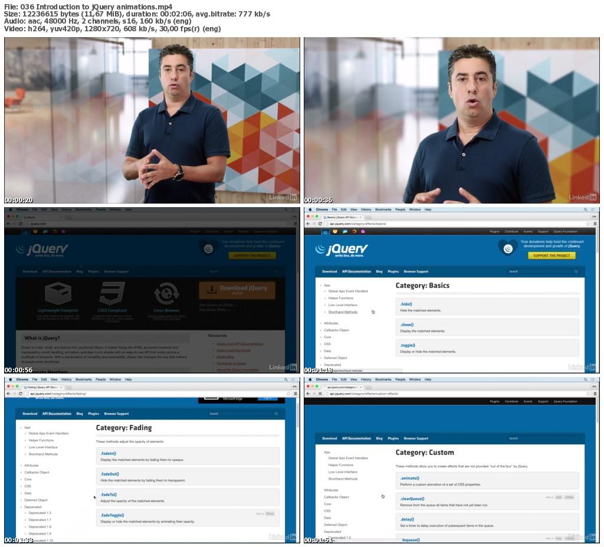
Task: Open the .hide() method link
Action: pos(406,304)
